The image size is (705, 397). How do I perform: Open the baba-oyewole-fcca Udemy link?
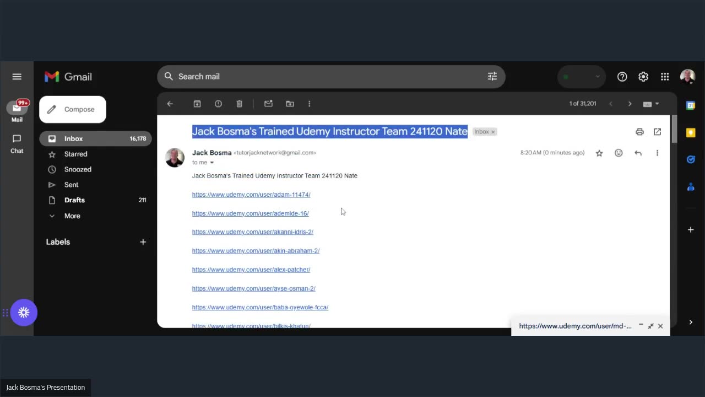261,307
